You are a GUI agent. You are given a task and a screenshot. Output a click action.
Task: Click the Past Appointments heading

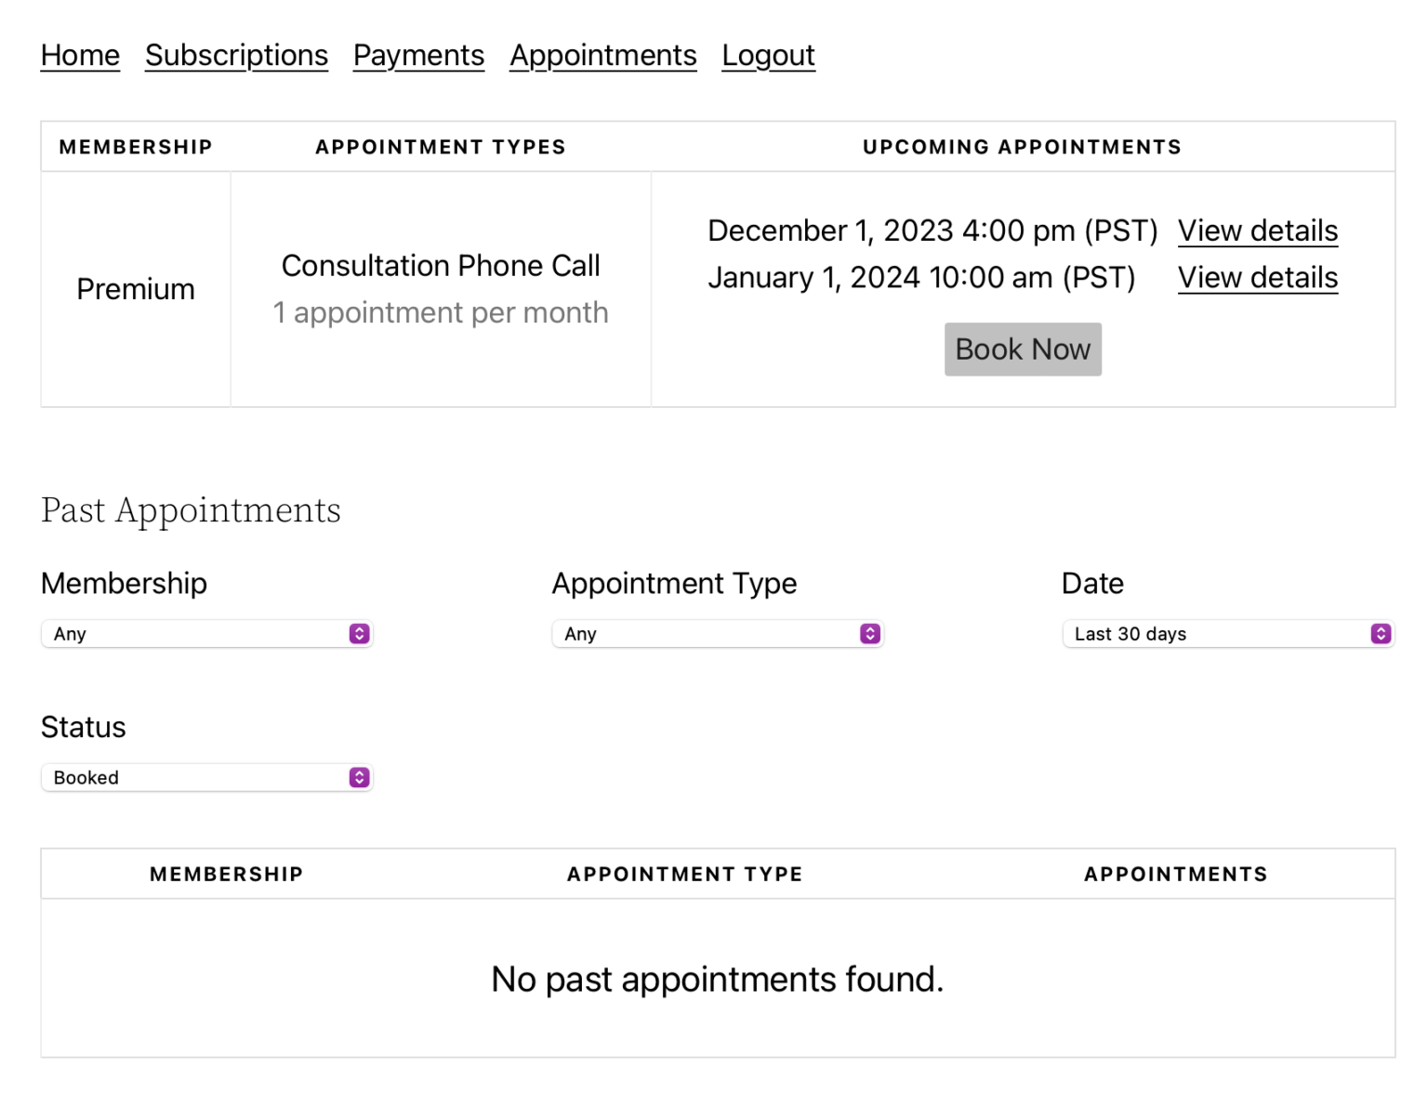[190, 509]
